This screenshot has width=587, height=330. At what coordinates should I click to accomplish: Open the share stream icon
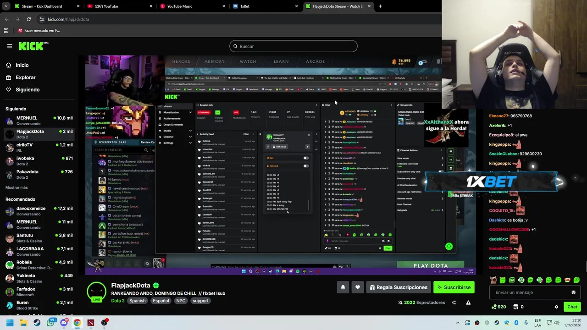pos(454,302)
